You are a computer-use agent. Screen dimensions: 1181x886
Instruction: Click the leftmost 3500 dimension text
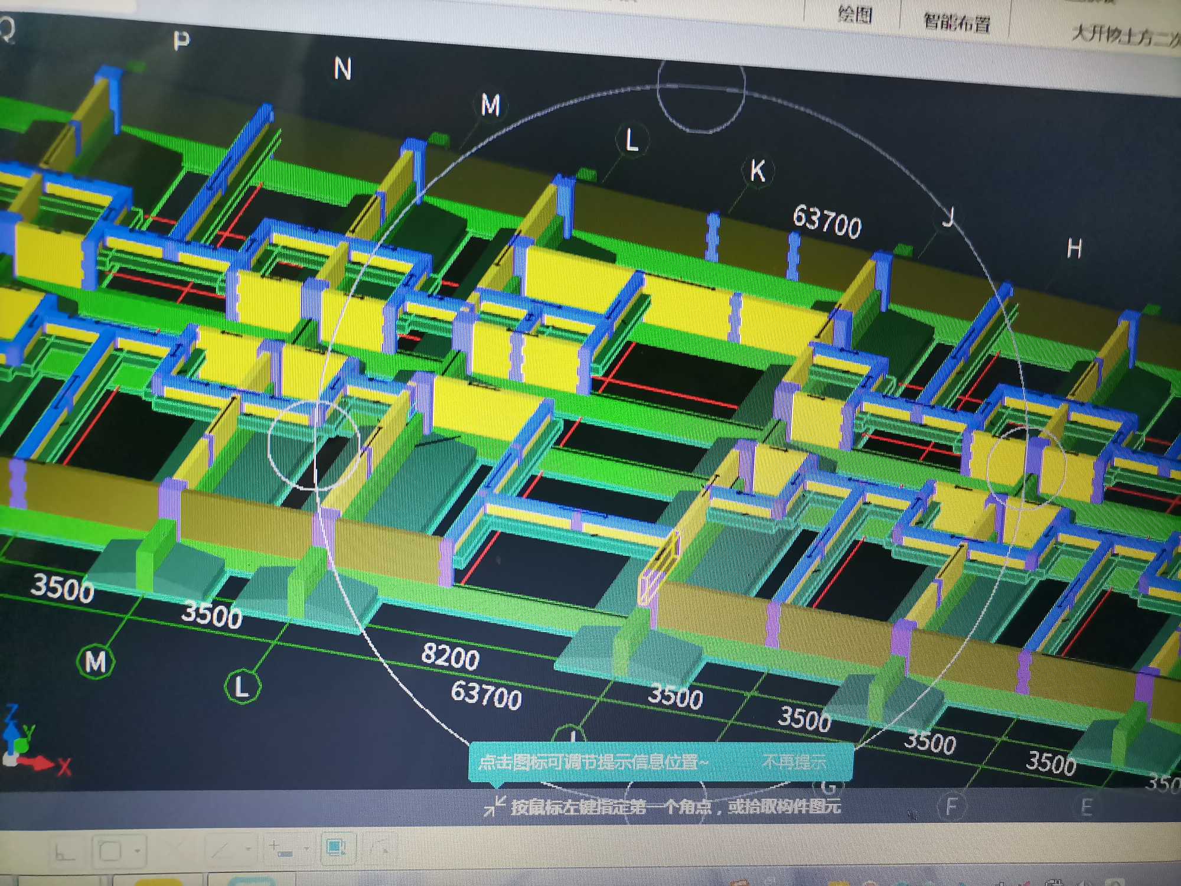62,588
